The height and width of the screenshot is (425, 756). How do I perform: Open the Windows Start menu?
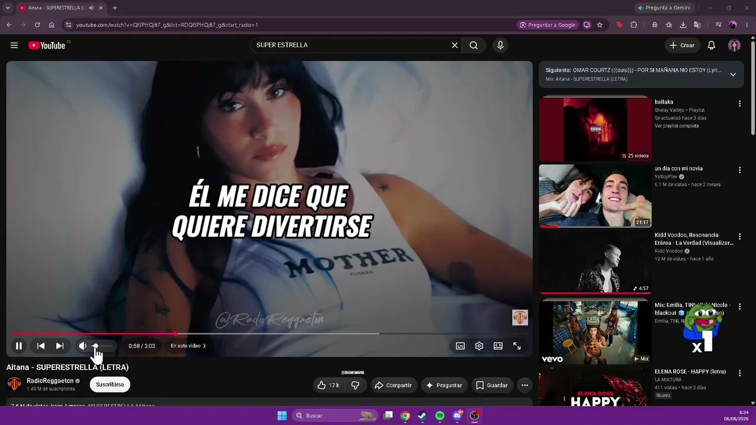pos(282,416)
